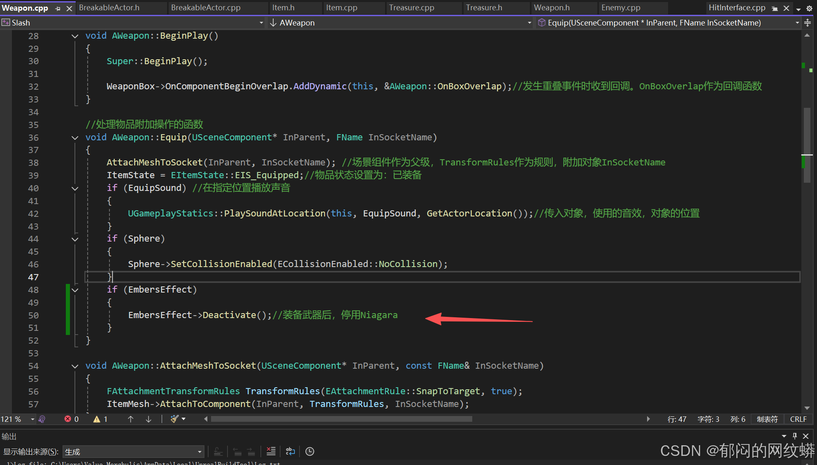Toggle pin on Weapon.cpp tab
The image size is (817, 465).
click(58, 8)
